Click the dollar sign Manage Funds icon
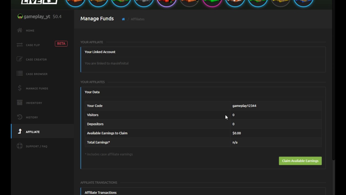 (20, 88)
